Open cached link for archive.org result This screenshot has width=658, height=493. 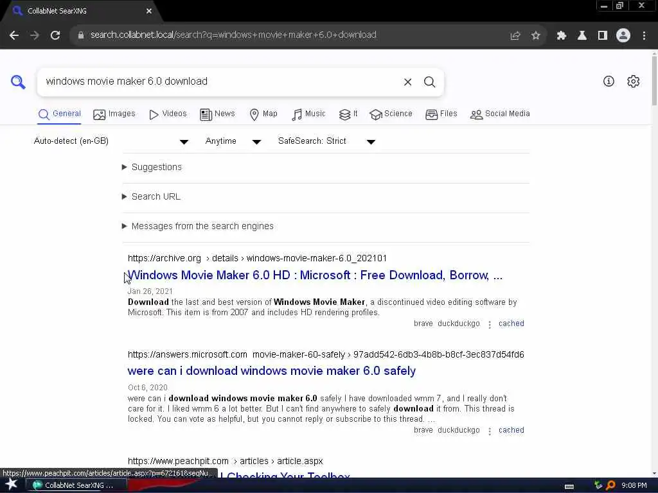coord(511,324)
